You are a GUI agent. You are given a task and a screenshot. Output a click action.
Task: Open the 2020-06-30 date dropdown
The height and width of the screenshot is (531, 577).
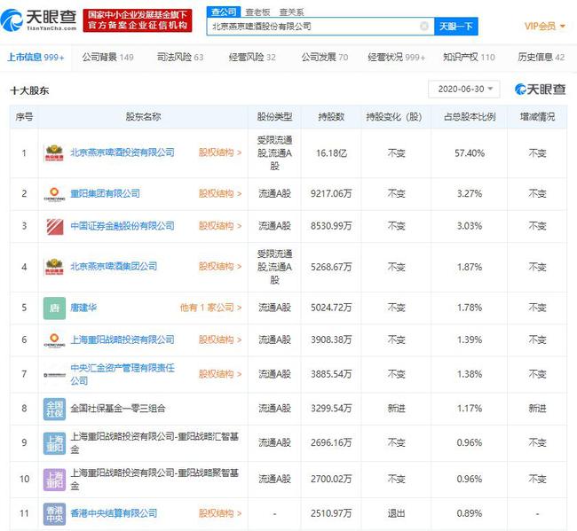[x=463, y=90]
